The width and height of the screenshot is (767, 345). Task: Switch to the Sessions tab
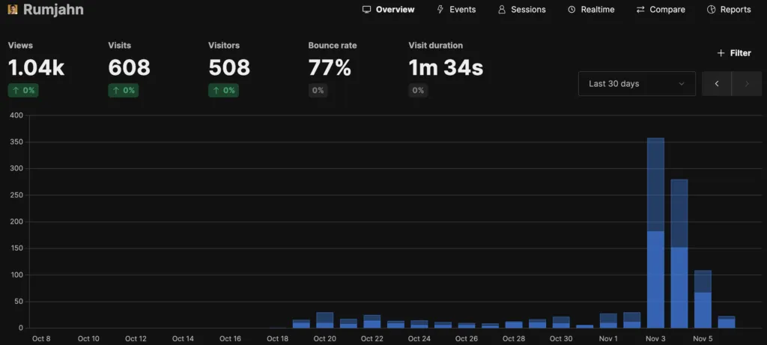(528, 10)
